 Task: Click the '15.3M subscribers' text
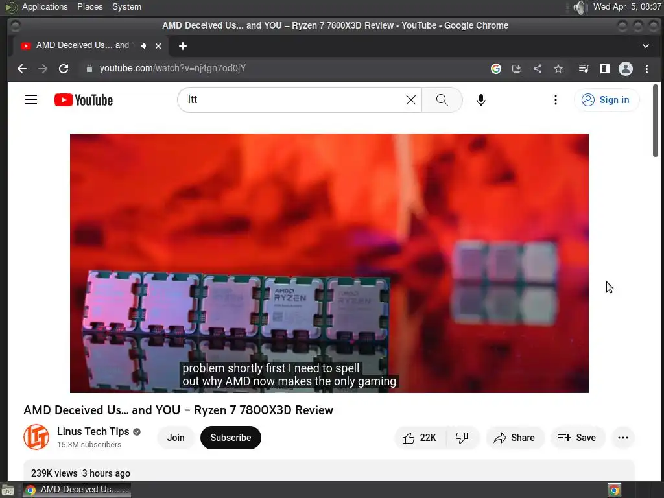[x=89, y=445]
